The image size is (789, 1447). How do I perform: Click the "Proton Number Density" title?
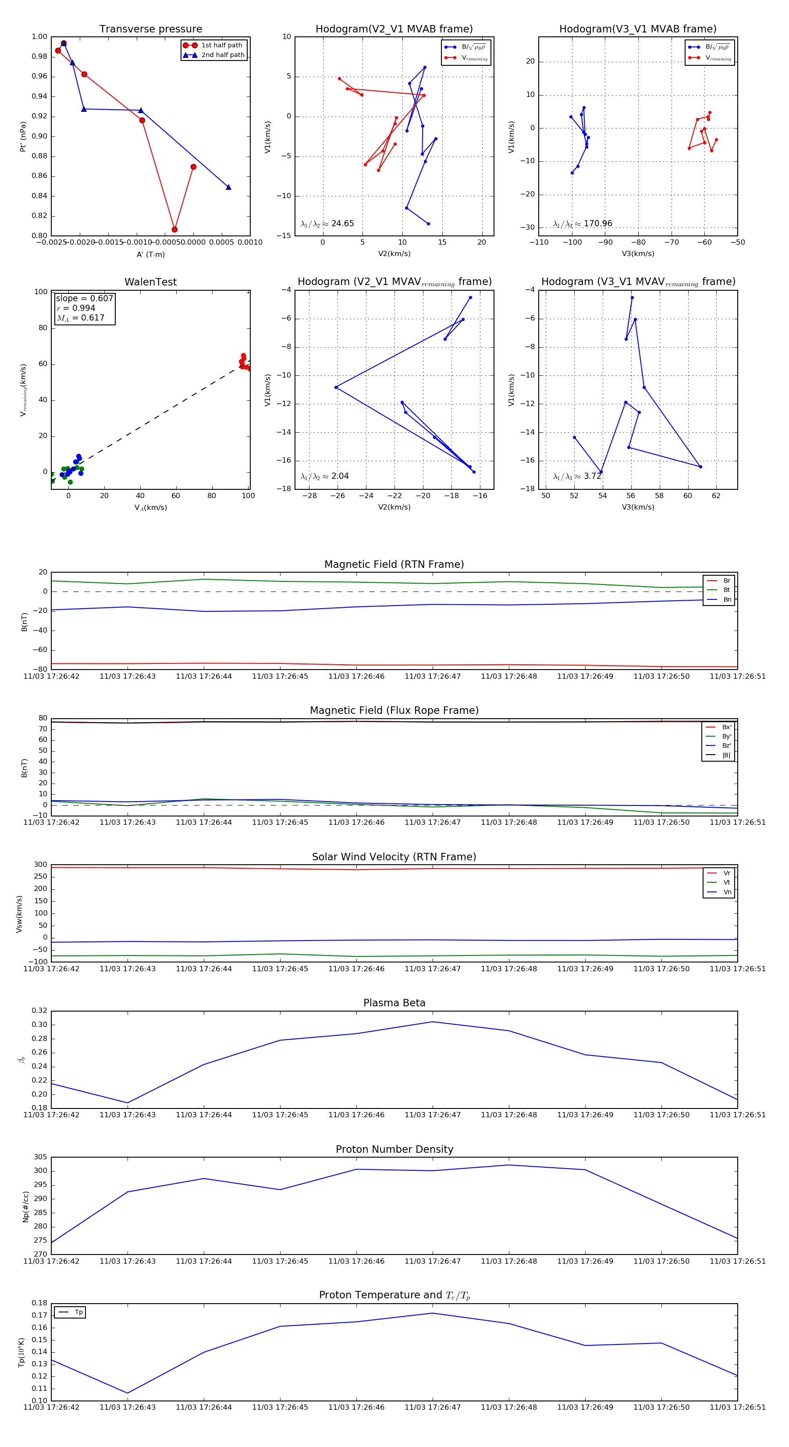tap(394, 1149)
